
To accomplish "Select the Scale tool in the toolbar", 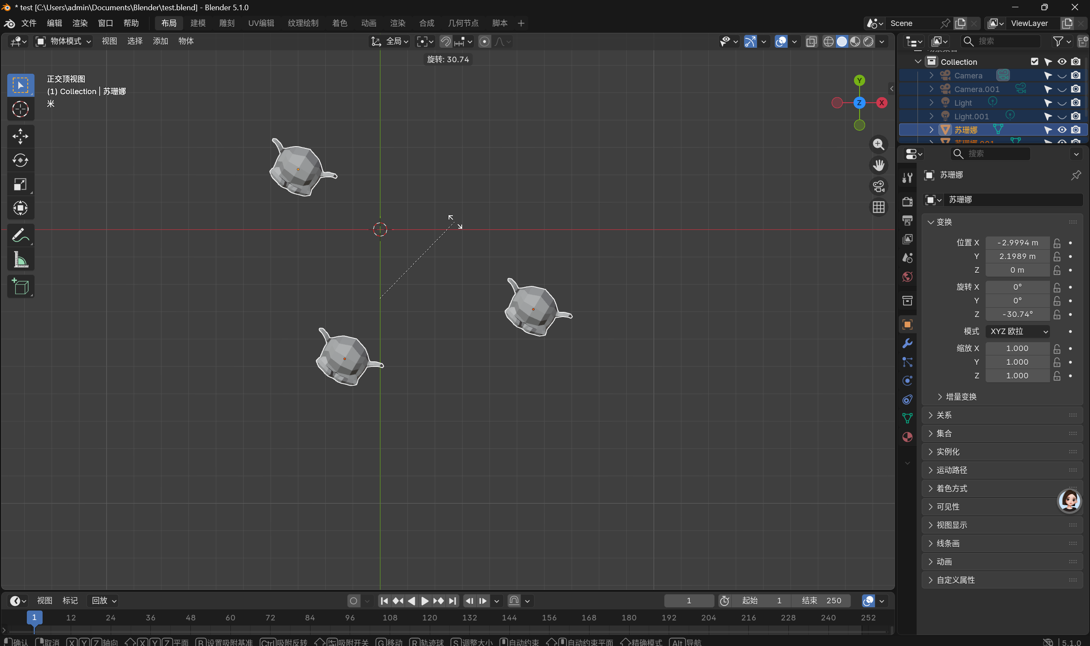I will point(20,184).
